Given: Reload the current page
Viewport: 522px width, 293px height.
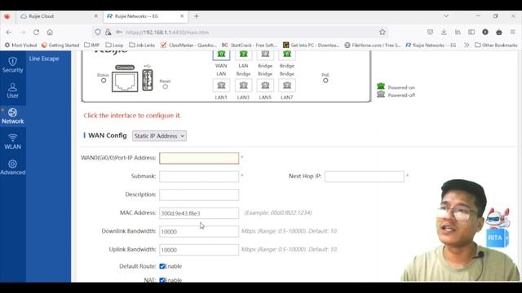Looking at the screenshot, I should (36, 33).
